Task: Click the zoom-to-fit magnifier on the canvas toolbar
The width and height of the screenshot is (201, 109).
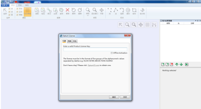Action: 134,25
